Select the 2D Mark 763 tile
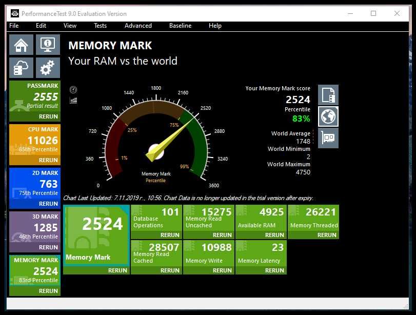Screen dimensions: 416x315 point(35,183)
